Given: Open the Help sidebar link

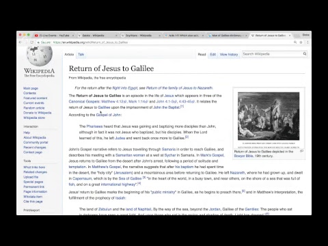Looking at the screenshot, I should 27,133.
